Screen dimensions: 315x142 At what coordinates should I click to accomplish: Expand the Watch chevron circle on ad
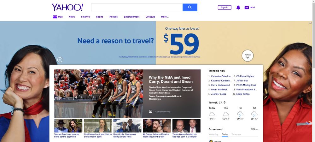click(248, 56)
